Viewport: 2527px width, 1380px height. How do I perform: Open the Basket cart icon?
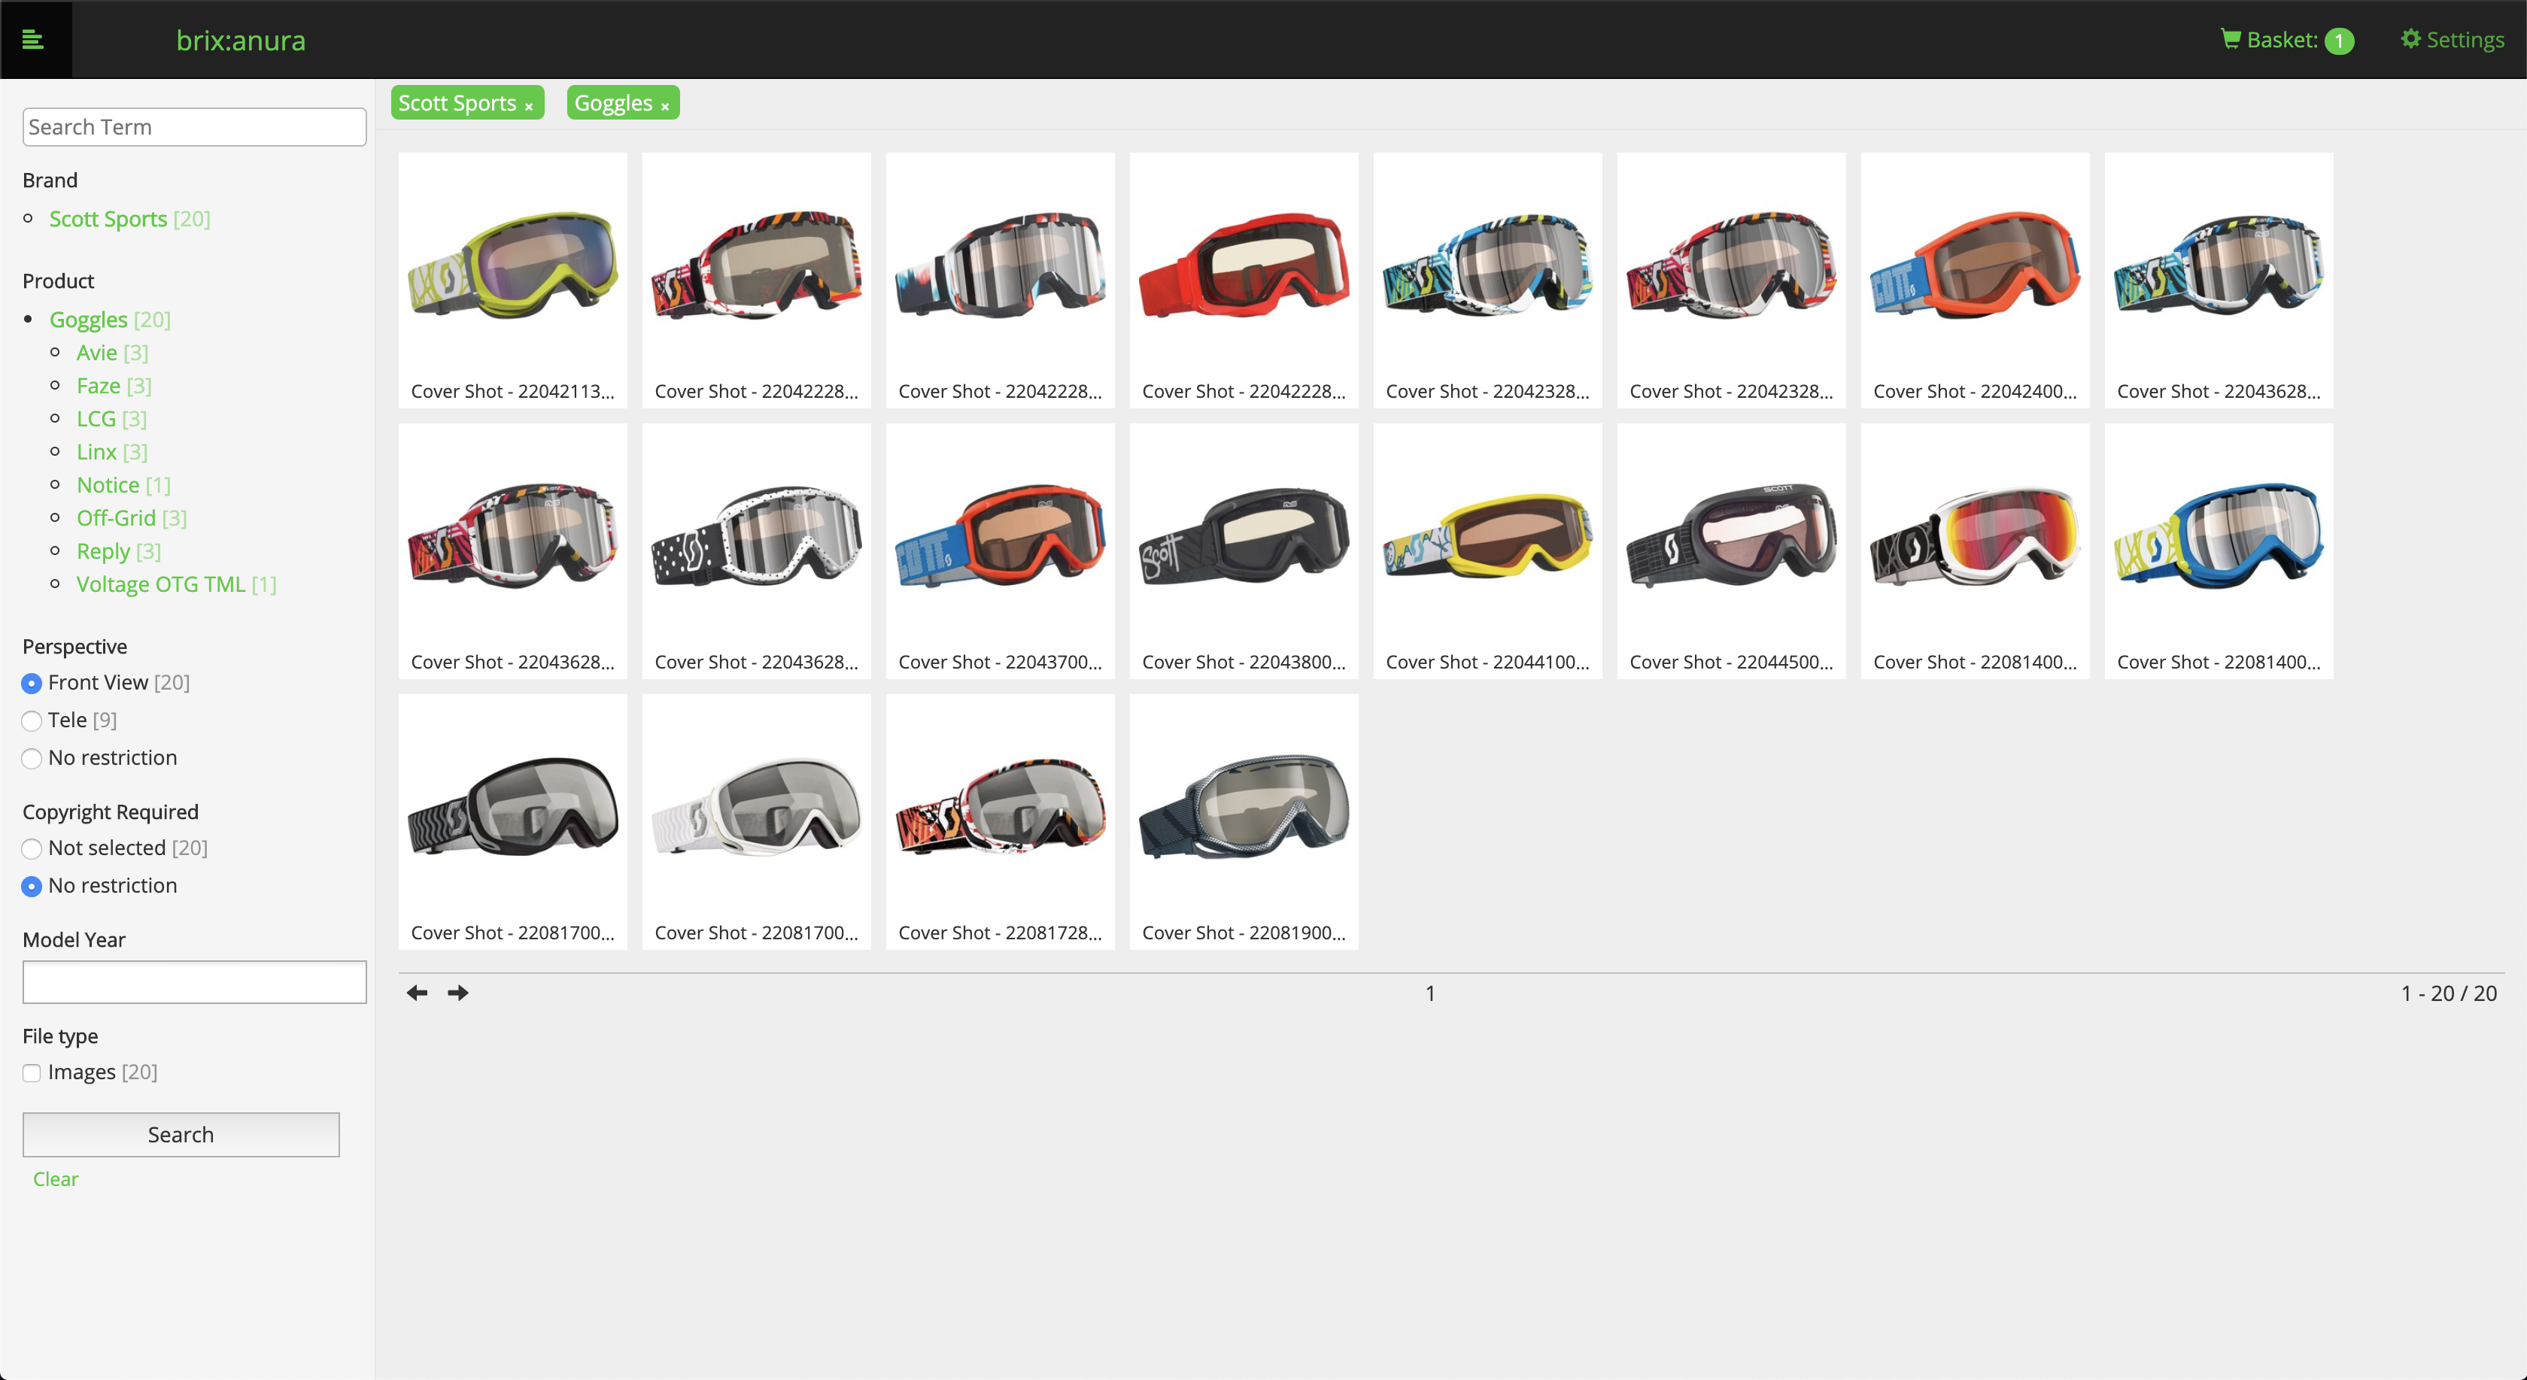pyautogui.click(x=2230, y=39)
